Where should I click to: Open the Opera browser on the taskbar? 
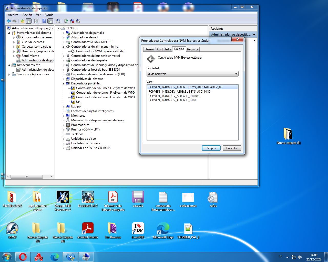click(23, 257)
